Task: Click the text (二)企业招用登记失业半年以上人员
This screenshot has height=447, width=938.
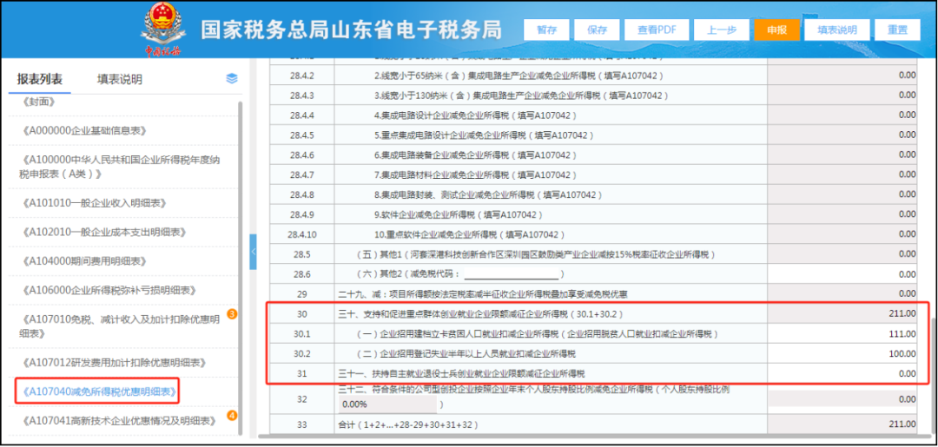Action: point(466,353)
